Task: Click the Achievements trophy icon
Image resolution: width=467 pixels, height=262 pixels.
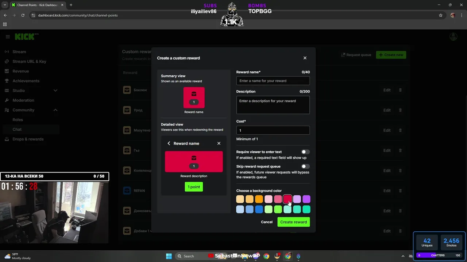Action: tap(7, 81)
